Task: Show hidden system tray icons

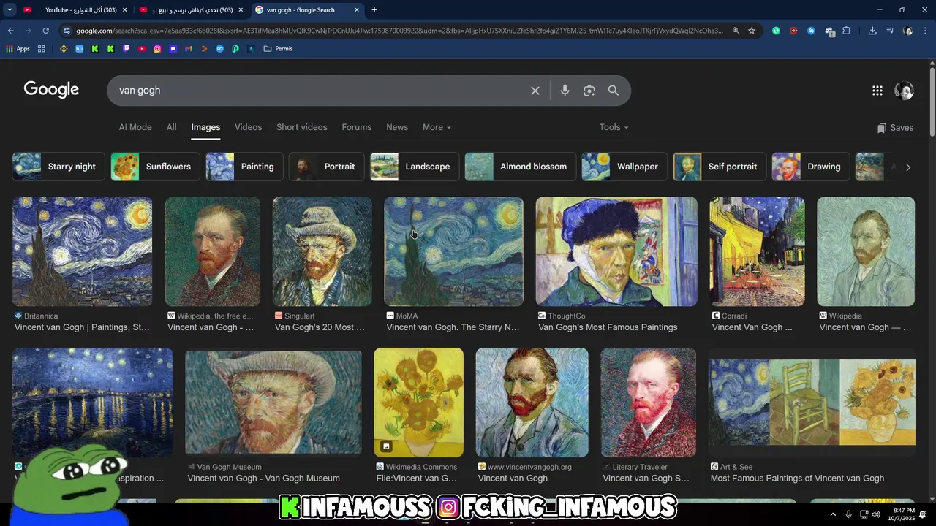Action: click(832, 514)
